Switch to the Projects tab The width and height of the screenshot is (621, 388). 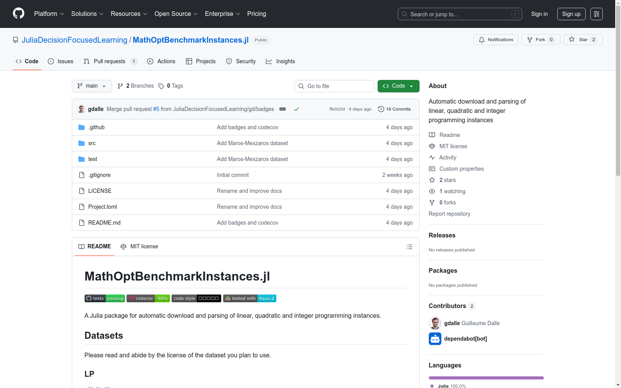pos(201,61)
